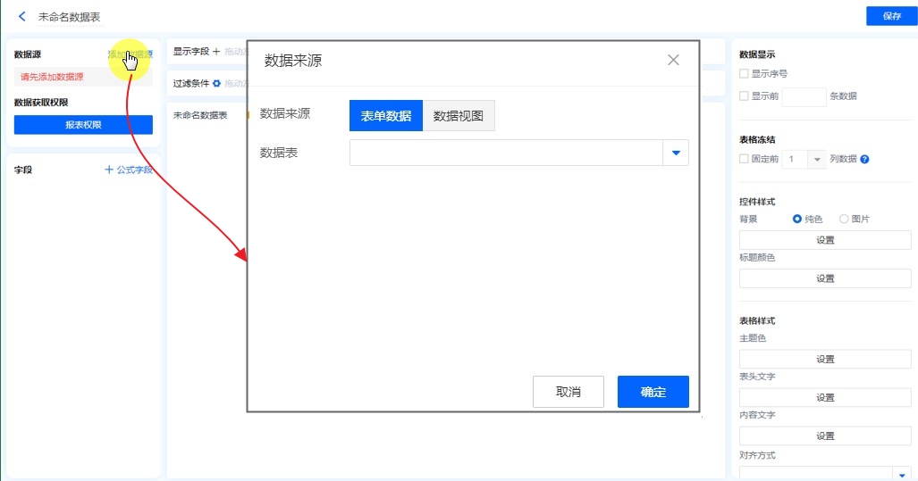Click the plus icon next to 显示字段
This screenshot has height=481, width=918.
tap(216, 52)
